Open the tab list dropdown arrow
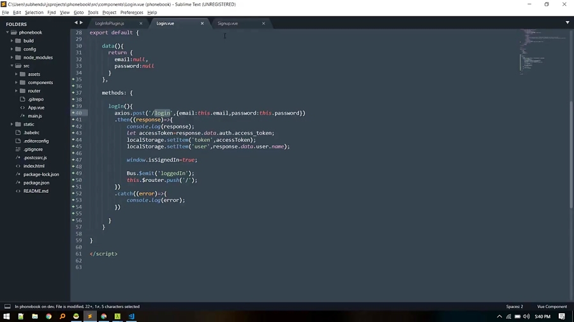This screenshot has width=574, height=322. click(x=568, y=23)
